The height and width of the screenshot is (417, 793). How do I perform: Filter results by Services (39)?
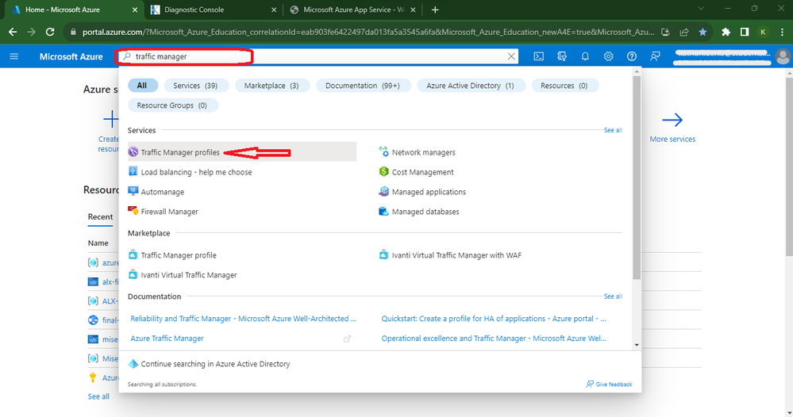tap(196, 86)
